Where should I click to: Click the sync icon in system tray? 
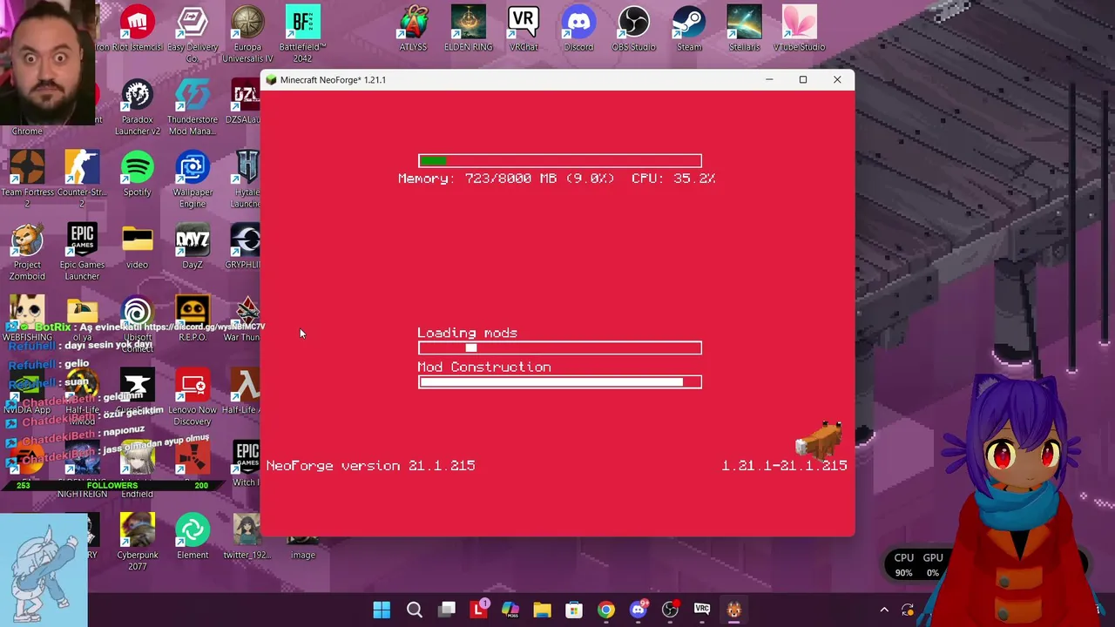coord(908,610)
